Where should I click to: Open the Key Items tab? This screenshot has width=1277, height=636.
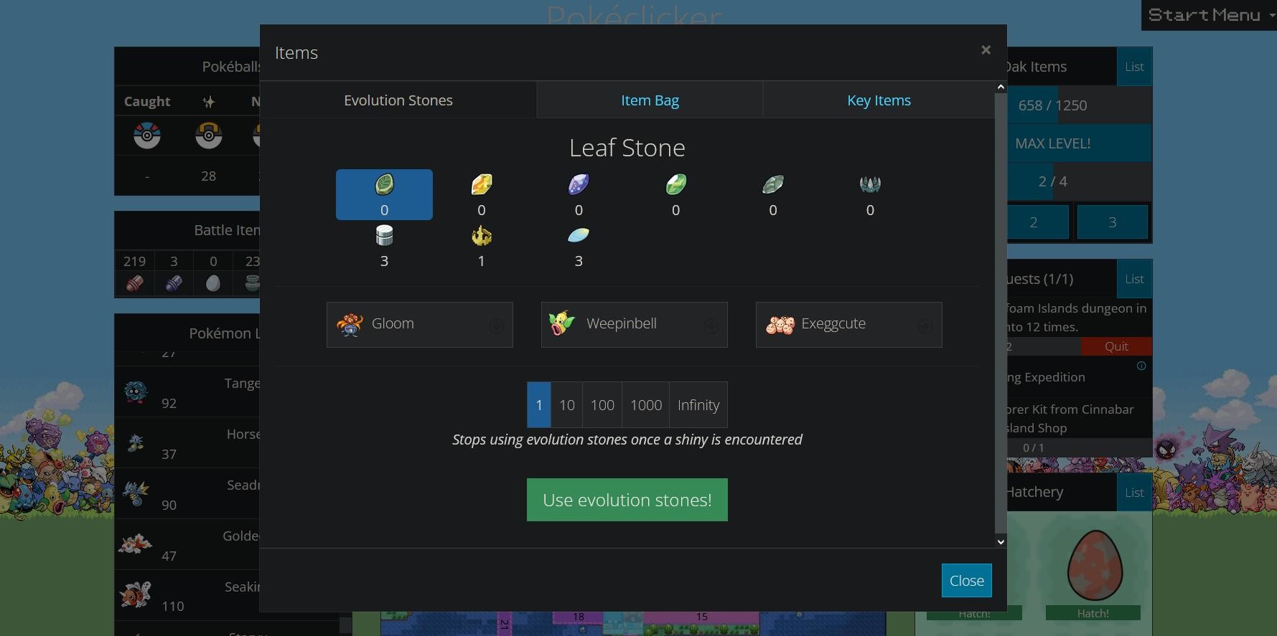pyautogui.click(x=879, y=100)
